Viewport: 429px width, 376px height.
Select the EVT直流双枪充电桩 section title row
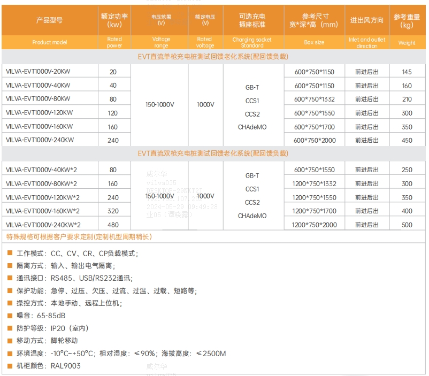point(213,154)
